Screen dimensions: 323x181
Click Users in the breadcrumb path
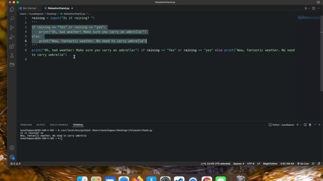(x=23, y=14)
